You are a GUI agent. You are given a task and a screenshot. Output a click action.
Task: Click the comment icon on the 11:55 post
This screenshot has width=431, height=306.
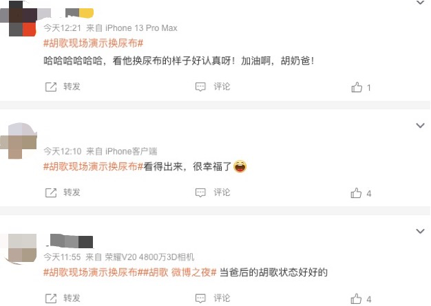[200, 298]
